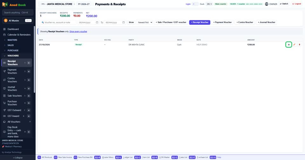Edit the DR MEHTA CLINIC receipt with pencil icon

(294, 44)
